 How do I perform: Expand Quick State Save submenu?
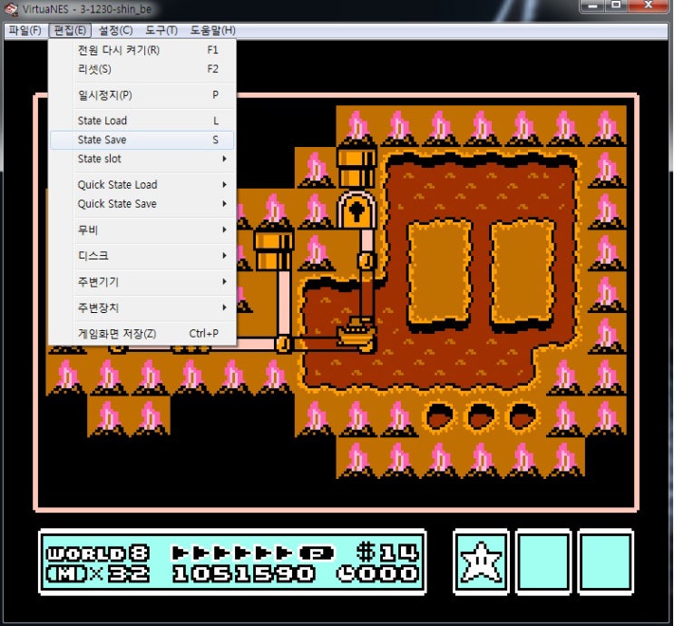(142, 204)
